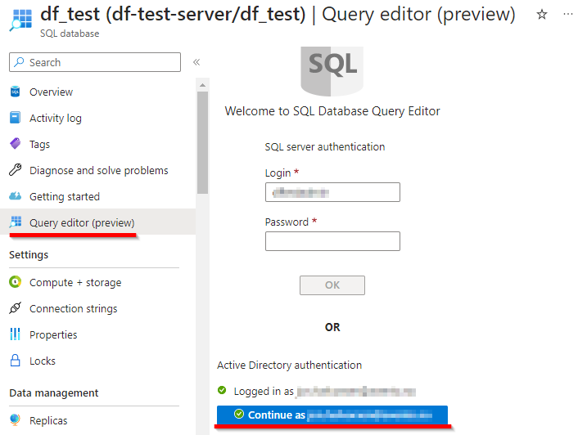Click the Data management heading

pyautogui.click(x=54, y=393)
